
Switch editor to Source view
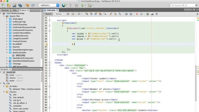pyautogui.click(x=49, y=14)
